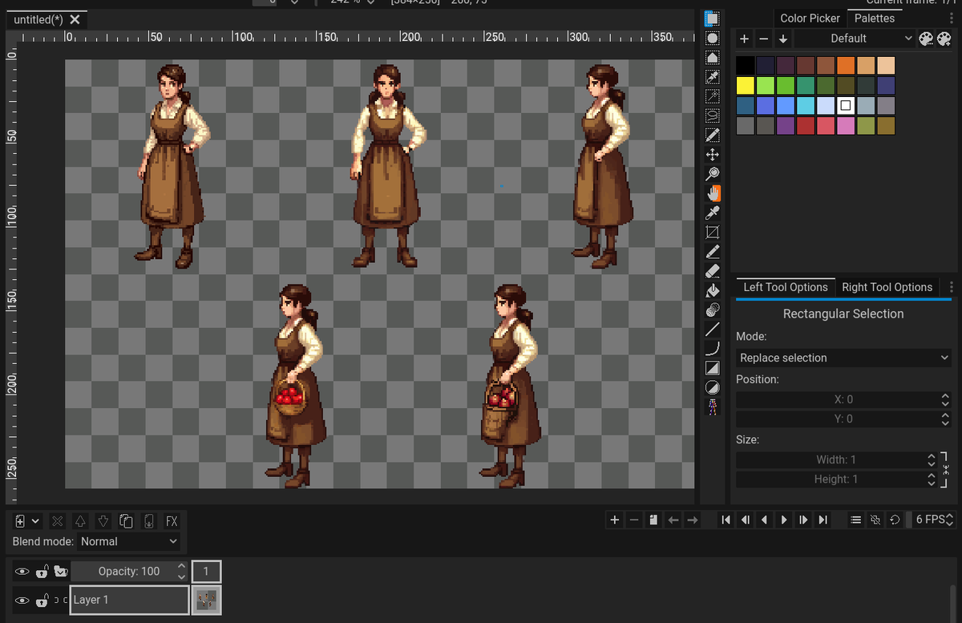Toggle cel linking on Layer 1
Image resolution: width=962 pixels, height=623 pixels.
[x=60, y=601]
